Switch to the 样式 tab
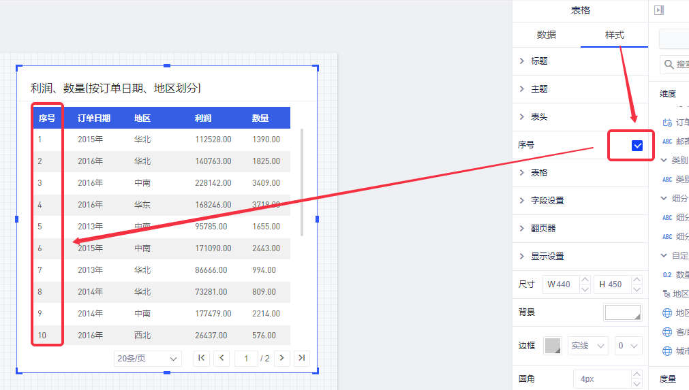 pyautogui.click(x=614, y=35)
